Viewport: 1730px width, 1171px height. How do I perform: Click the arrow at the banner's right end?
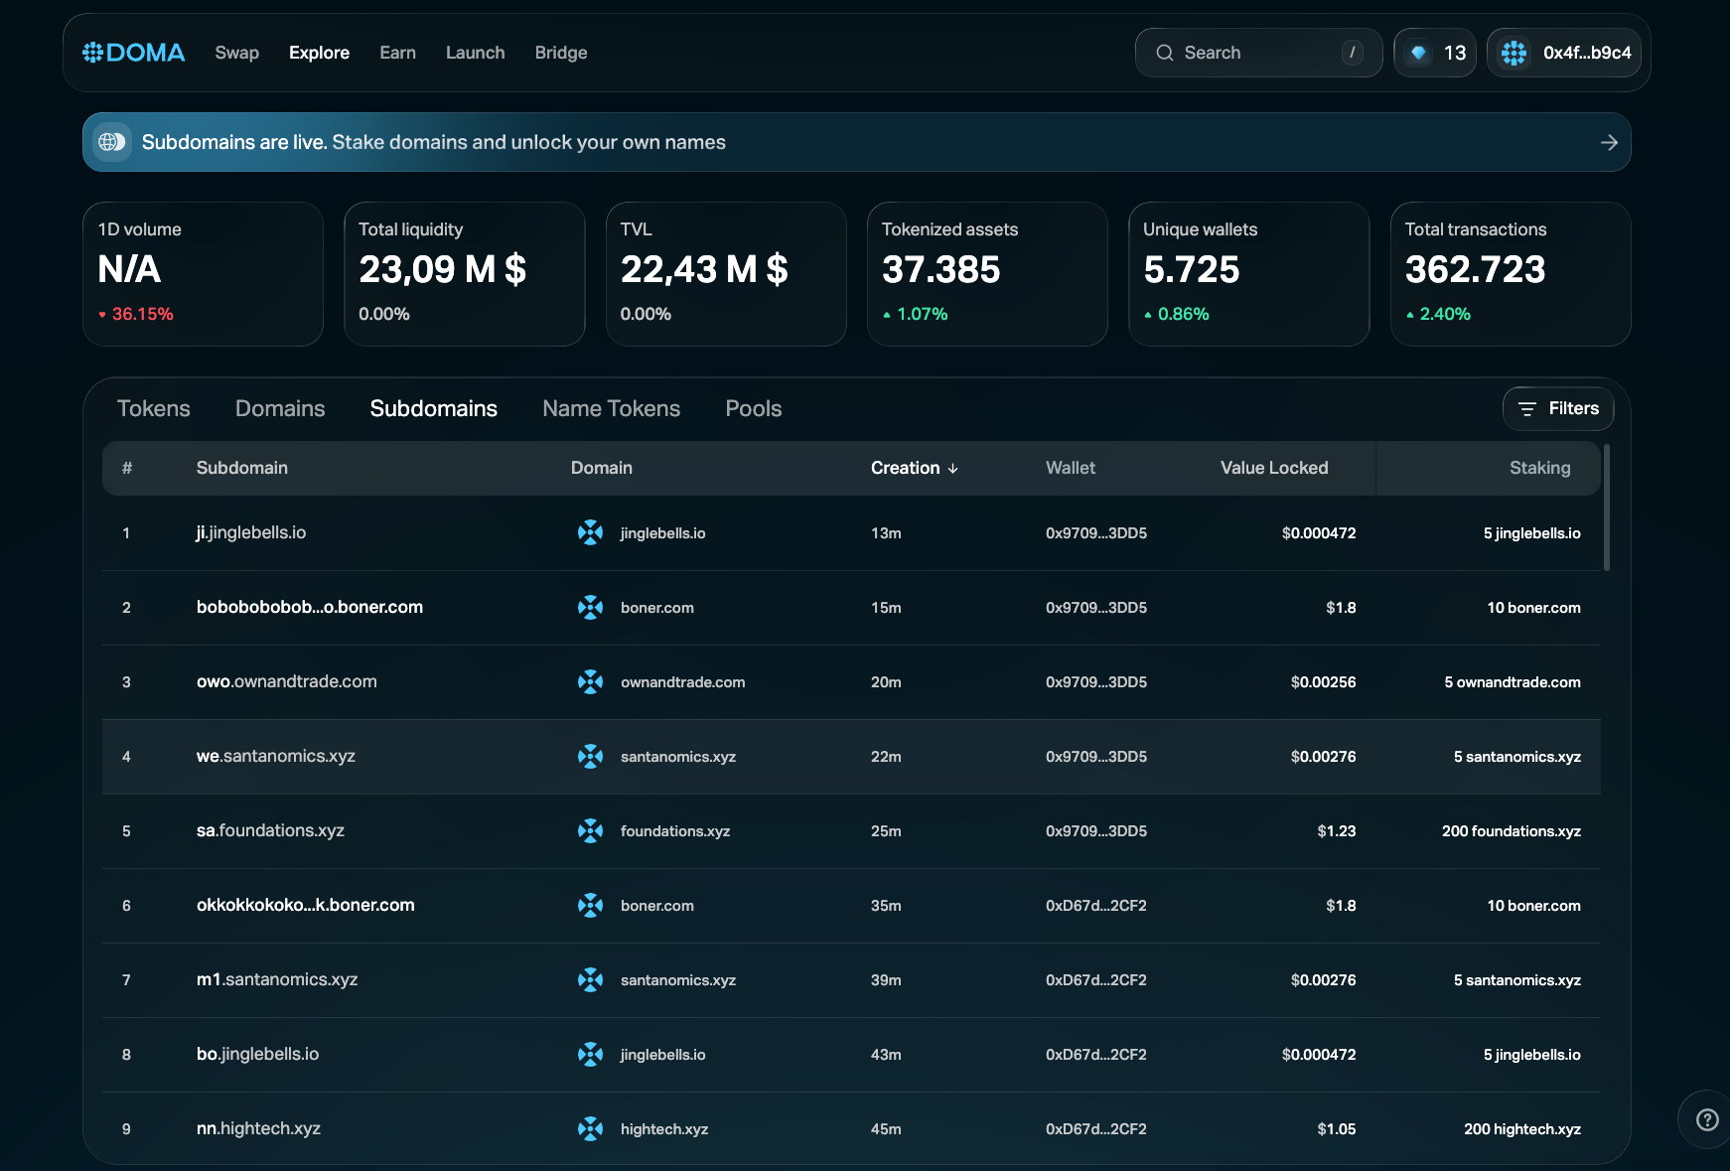1609,143
